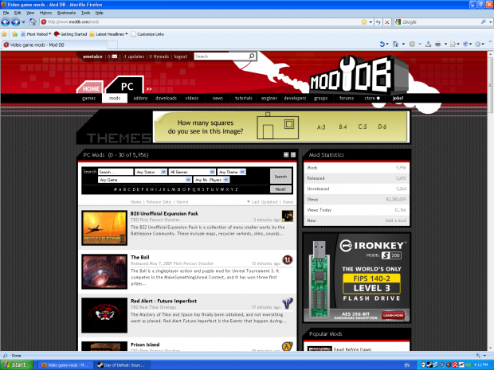Open the File menu
Image resolution: width=494 pixels, height=370 pixels.
[6, 13]
